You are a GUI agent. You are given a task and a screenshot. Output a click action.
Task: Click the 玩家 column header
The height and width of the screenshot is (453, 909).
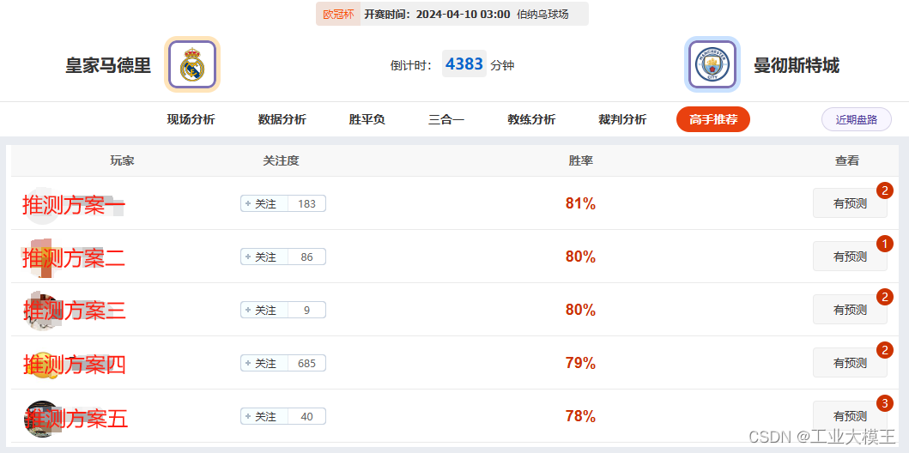[x=123, y=161]
